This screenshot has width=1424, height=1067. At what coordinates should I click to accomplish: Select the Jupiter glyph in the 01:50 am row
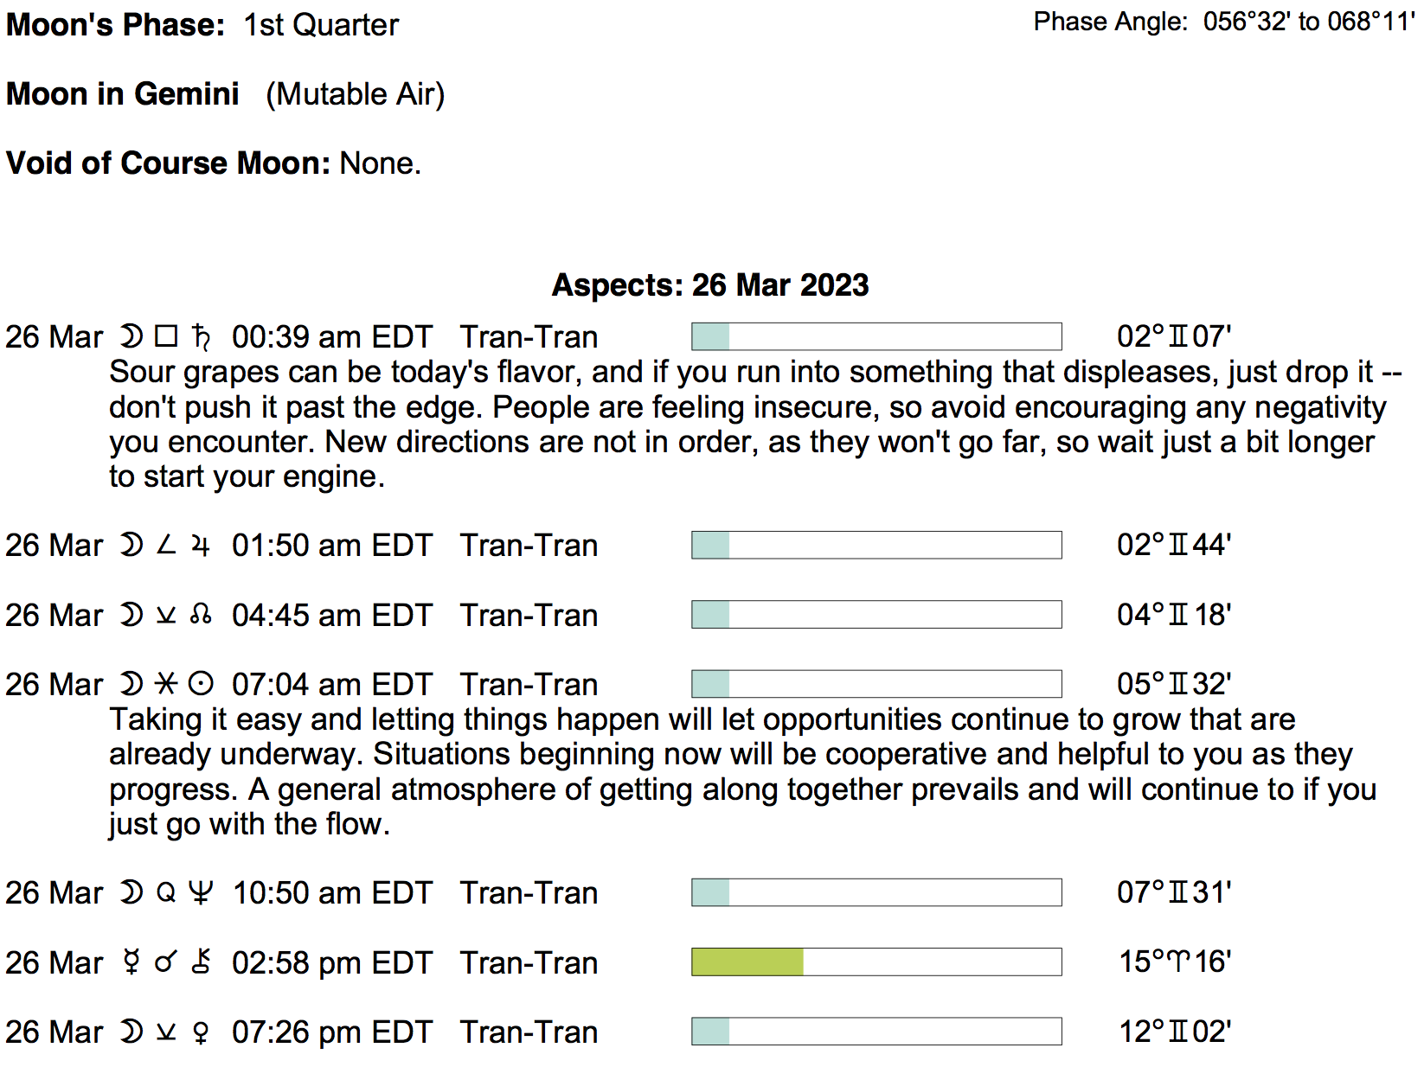point(201,546)
